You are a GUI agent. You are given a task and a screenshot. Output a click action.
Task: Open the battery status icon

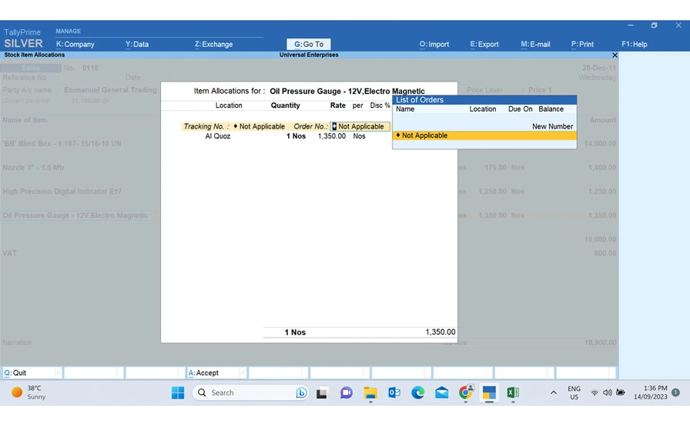point(621,393)
